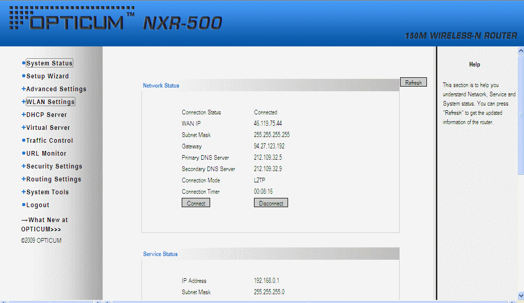Select the Primary DNS value 212.109.32.5
The image size is (524, 303).
pos(268,158)
